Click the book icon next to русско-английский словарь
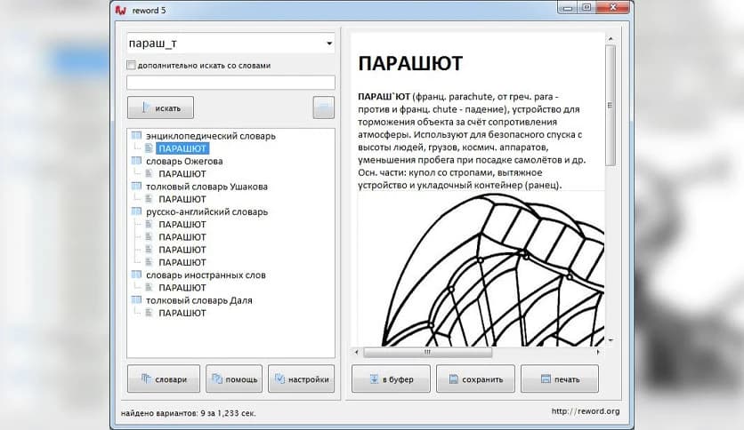Image resolution: width=744 pixels, height=430 pixels. [x=137, y=211]
